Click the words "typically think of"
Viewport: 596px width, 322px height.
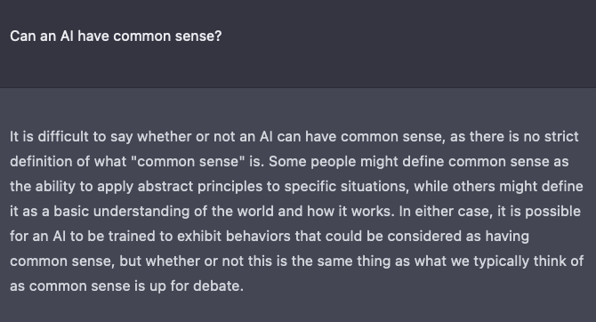(x=528, y=262)
